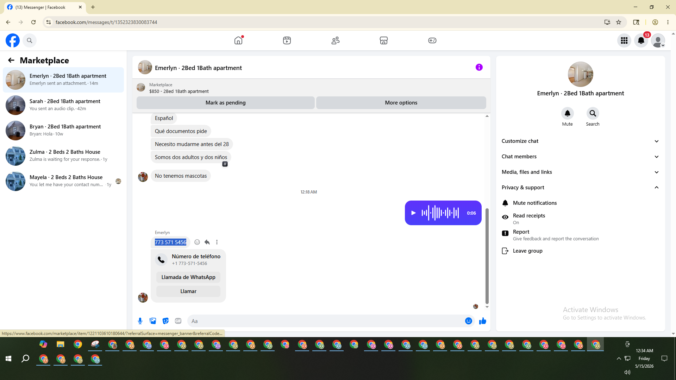The width and height of the screenshot is (676, 380).
Task: Reload the page
Action: 33,22
